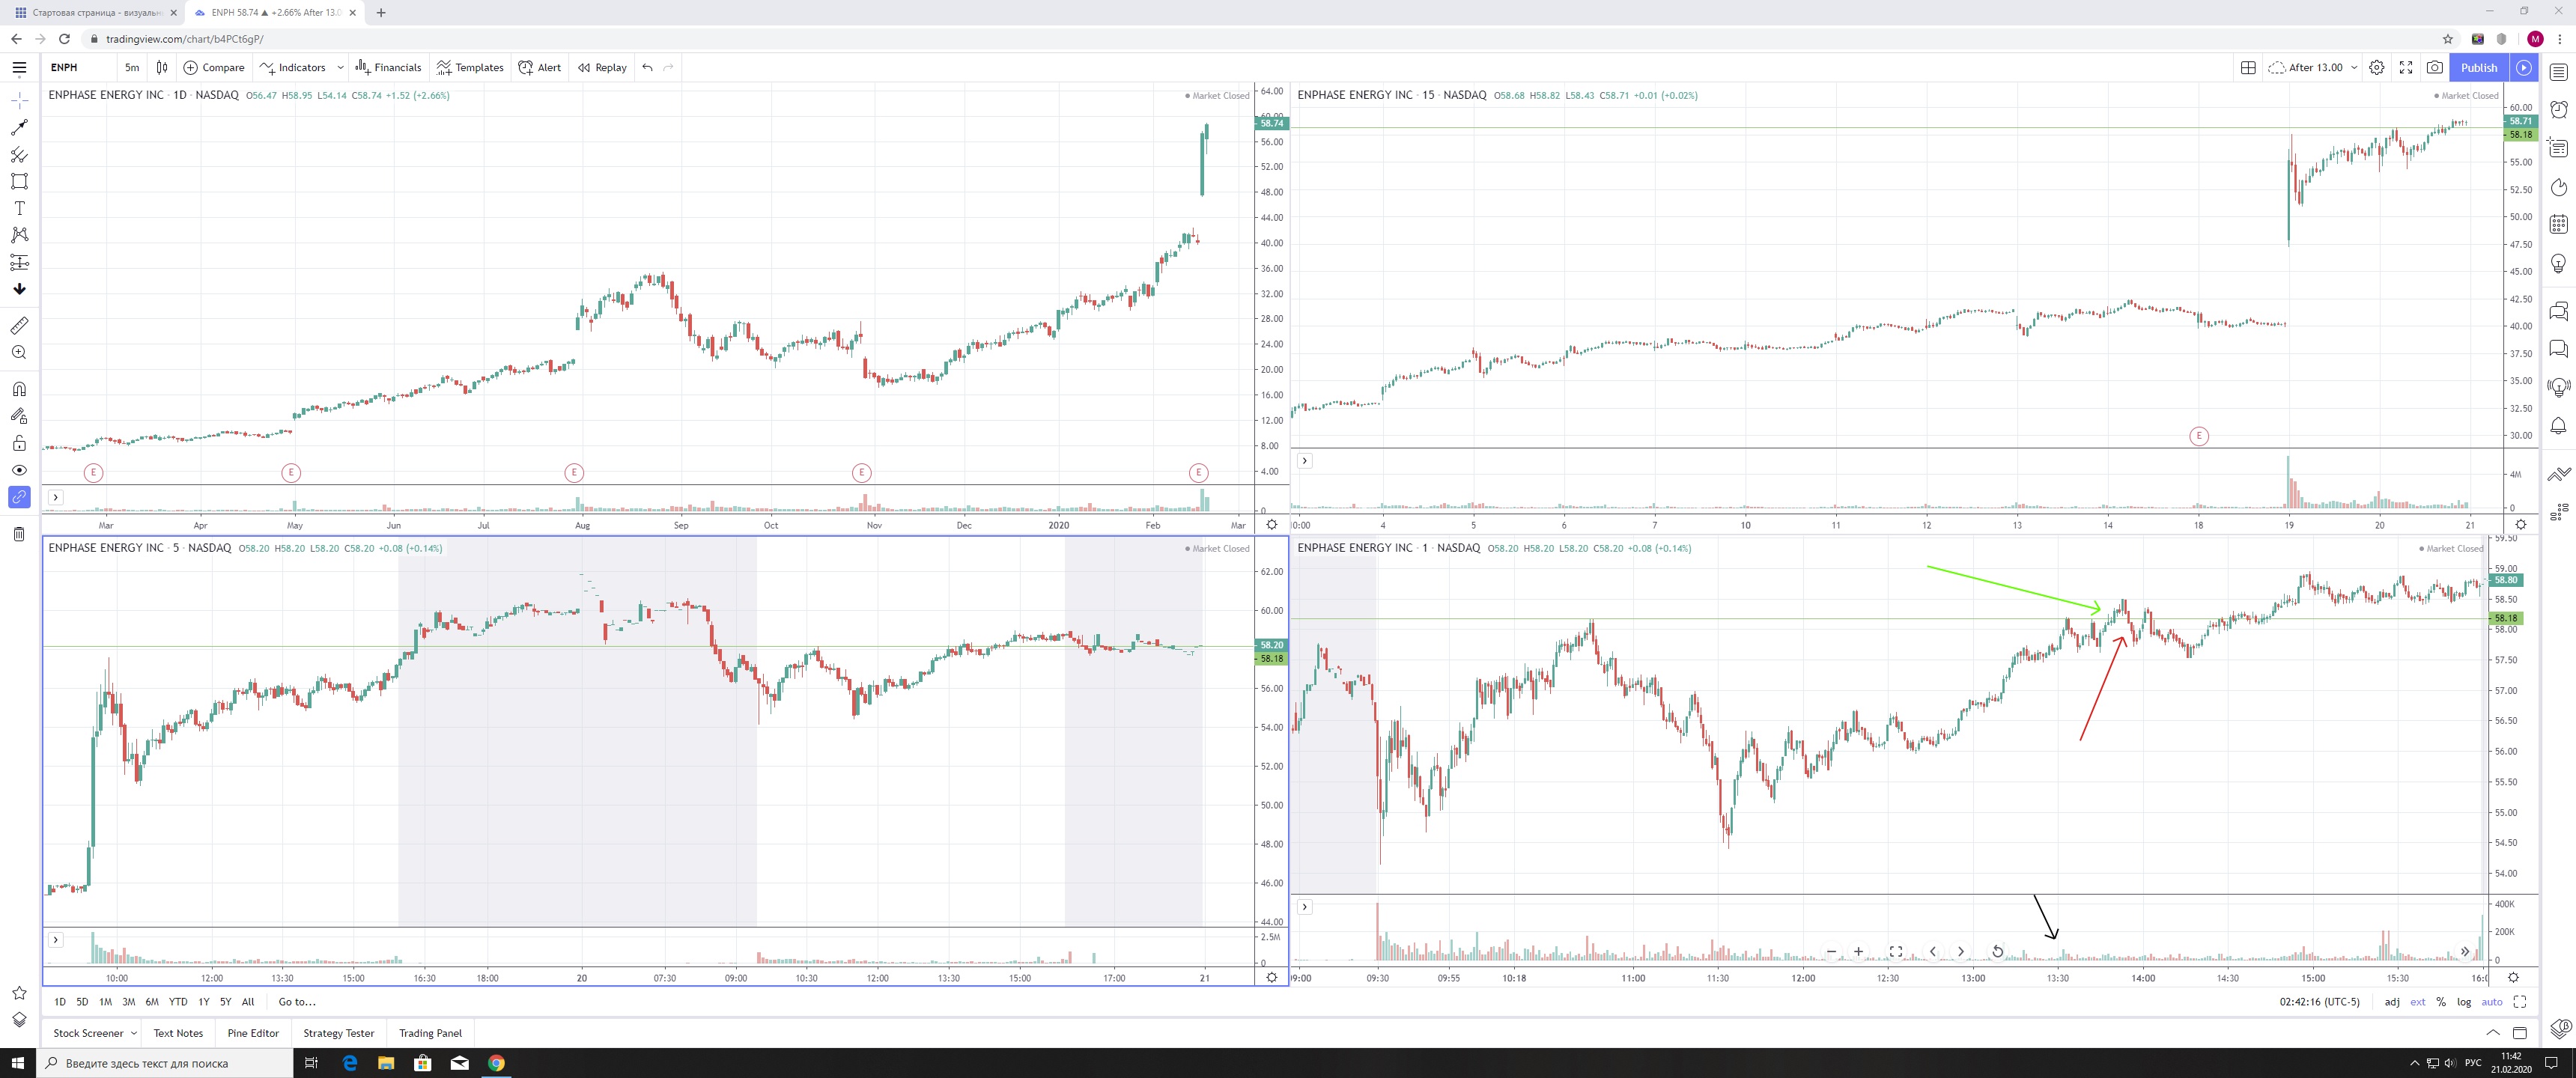Click the blue Publish button
The image size is (2576, 1078).
2479,67
